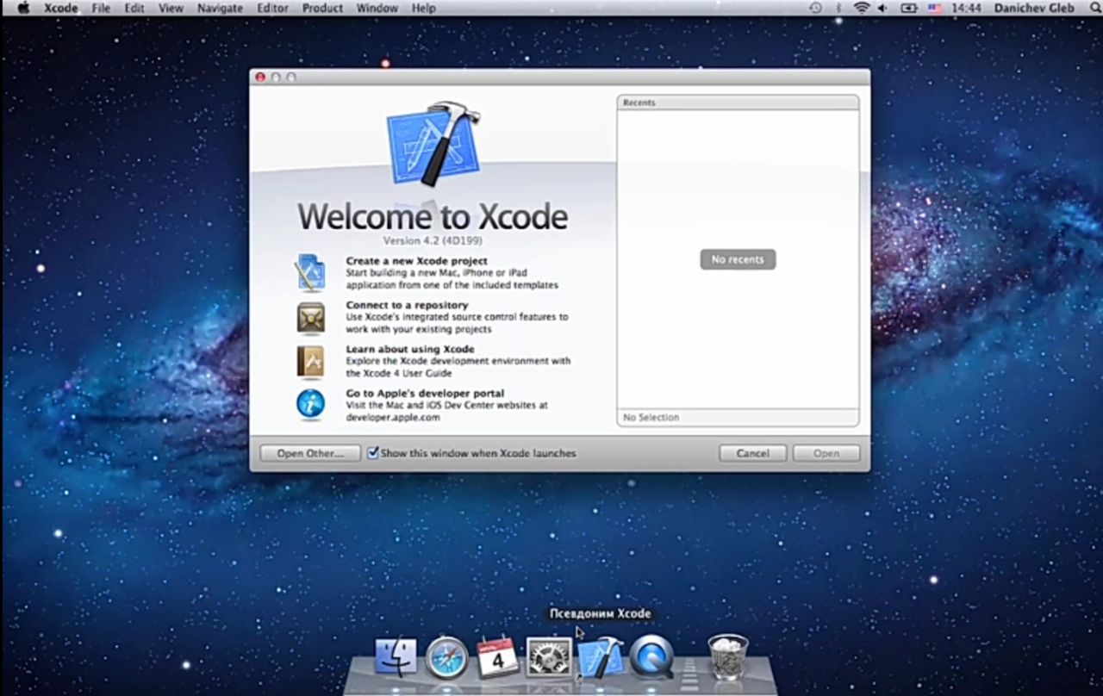This screenshot has width=1103, height=696.
Task: Launch Safari from the Dock
Action: tap(446, 657)
